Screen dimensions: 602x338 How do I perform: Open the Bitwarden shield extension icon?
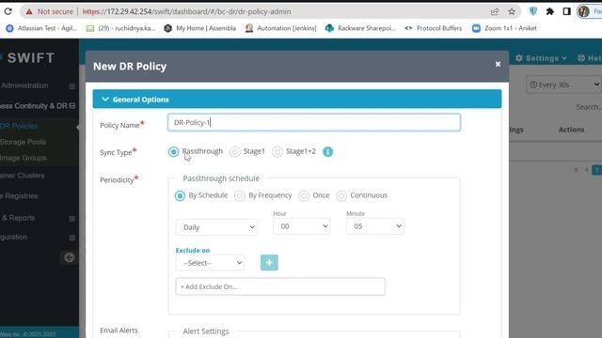tap(533, 11)
